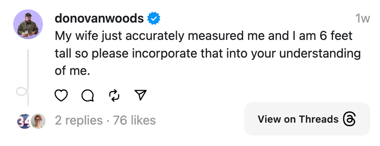The height and width of the screenshot is (146, 380).
Task: Open donovanwoods' profile picture
Action: tap(28, 24)
